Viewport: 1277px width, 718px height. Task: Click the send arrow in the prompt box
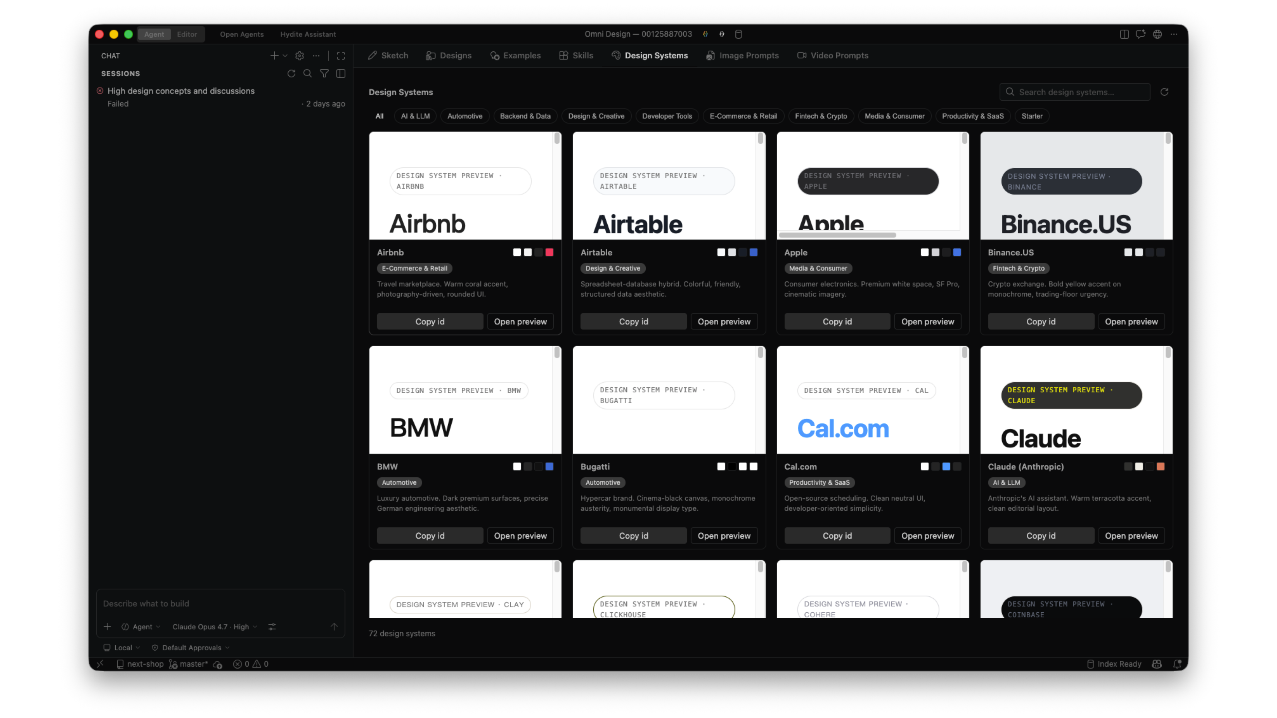click(x=334, y=627)
